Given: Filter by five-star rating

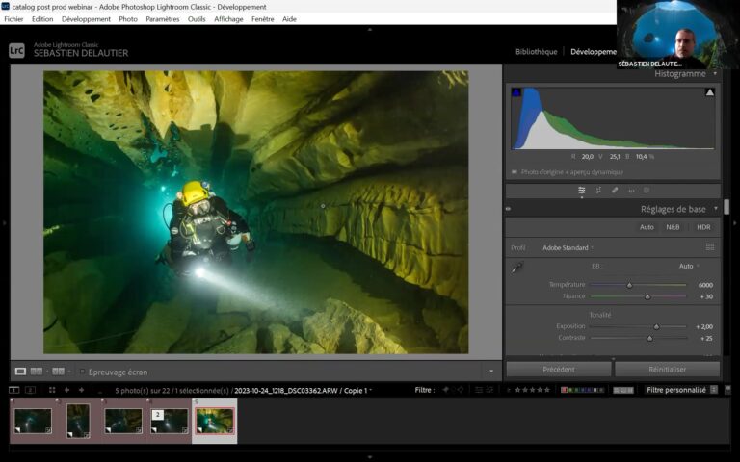Looking at the screenshot, I should pyautogui.click(x=547, y=390).
